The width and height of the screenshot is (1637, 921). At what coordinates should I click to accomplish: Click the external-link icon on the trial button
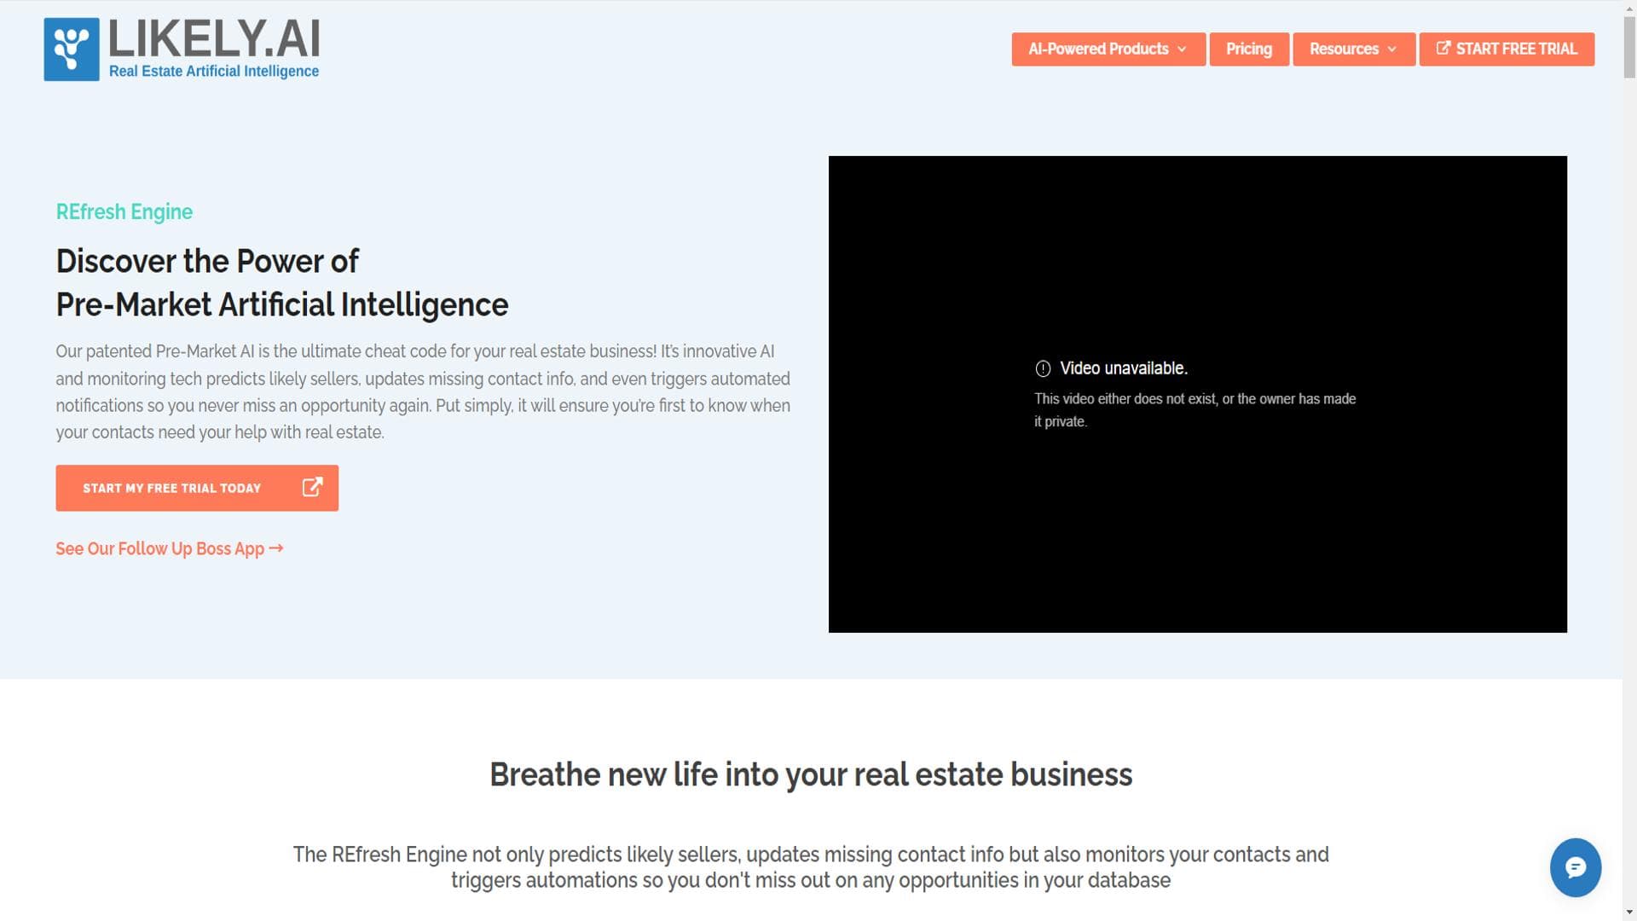click(311, 487)
